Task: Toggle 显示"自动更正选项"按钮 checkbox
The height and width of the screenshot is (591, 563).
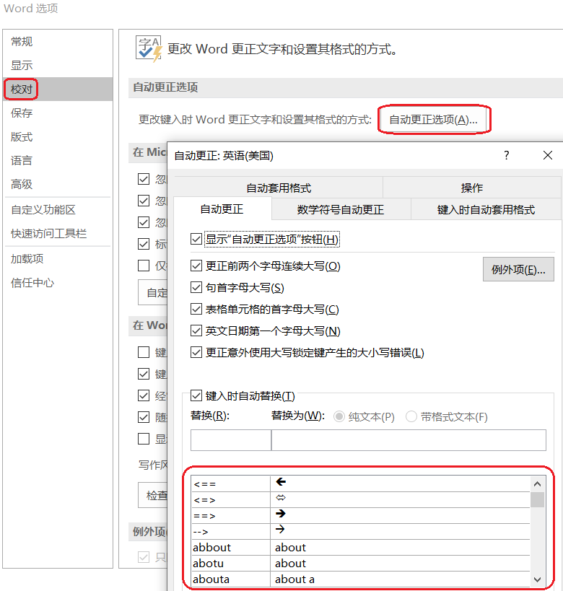Action: (x=196, y=239)
